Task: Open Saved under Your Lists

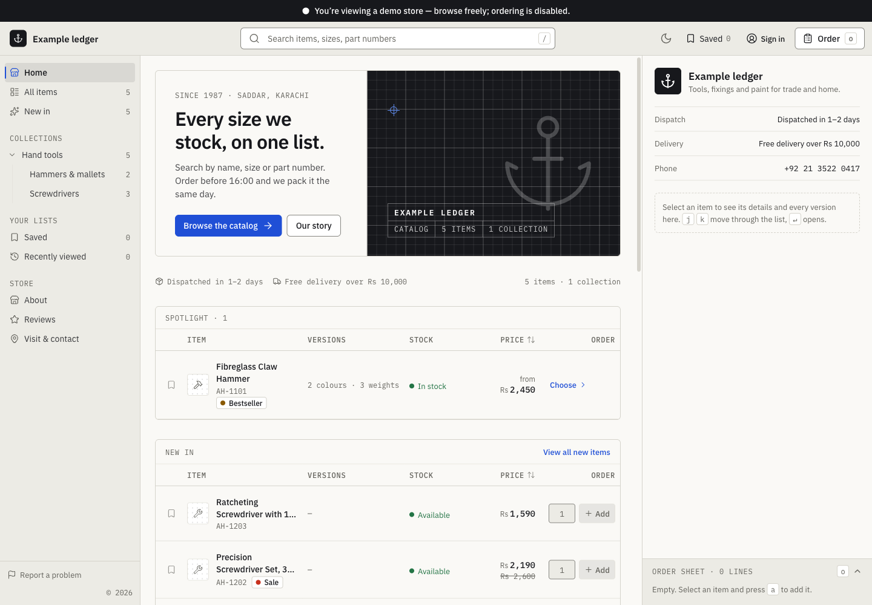Action: [x=70, y=237]
